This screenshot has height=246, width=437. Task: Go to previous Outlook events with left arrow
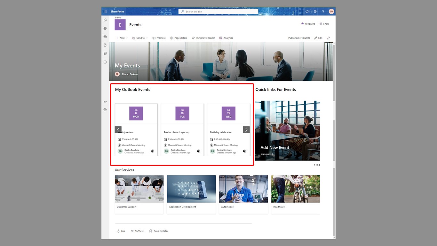(118, 129)
